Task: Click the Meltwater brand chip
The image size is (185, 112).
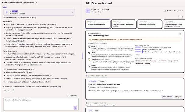Action: tap(145, 61)
